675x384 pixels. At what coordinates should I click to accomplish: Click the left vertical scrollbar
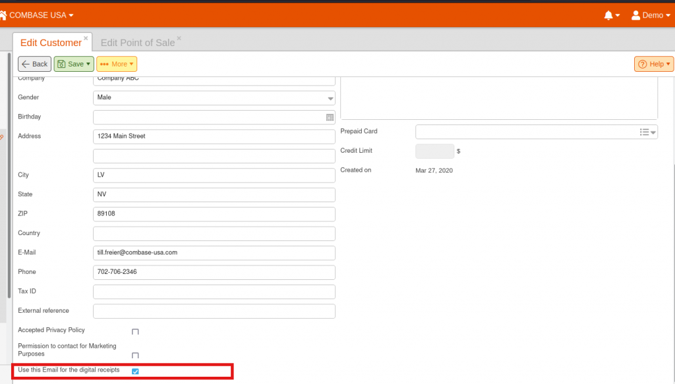click(9, 175)
